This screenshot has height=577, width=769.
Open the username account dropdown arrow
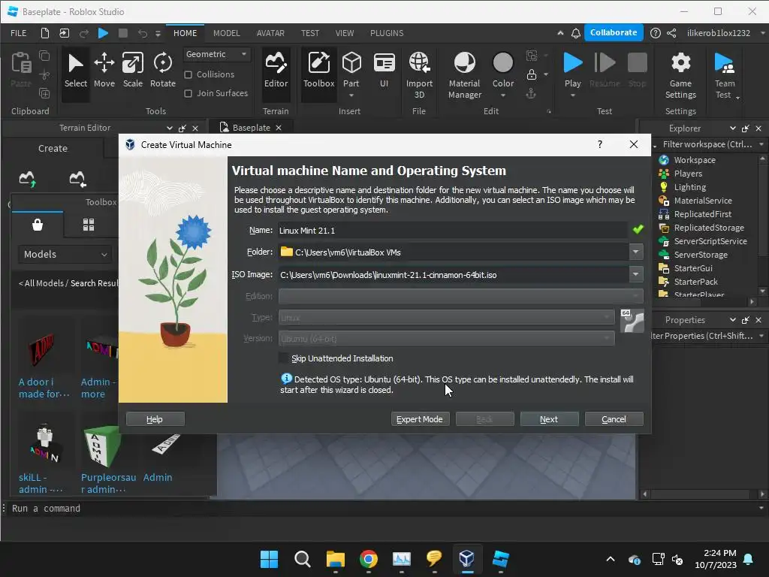(762, 33)
